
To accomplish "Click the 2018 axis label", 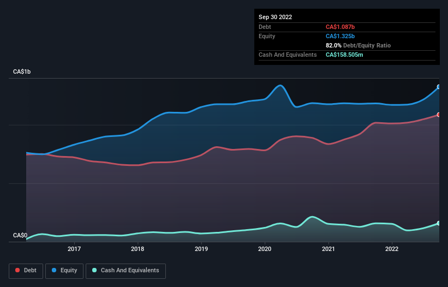I will pos(138,249).
